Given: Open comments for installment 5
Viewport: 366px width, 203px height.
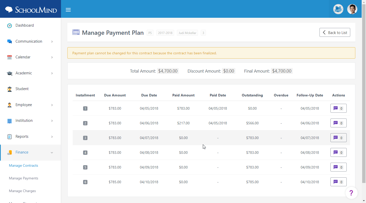Looking at the screenshot, I should pyautogui.click(x=338, y=167).
